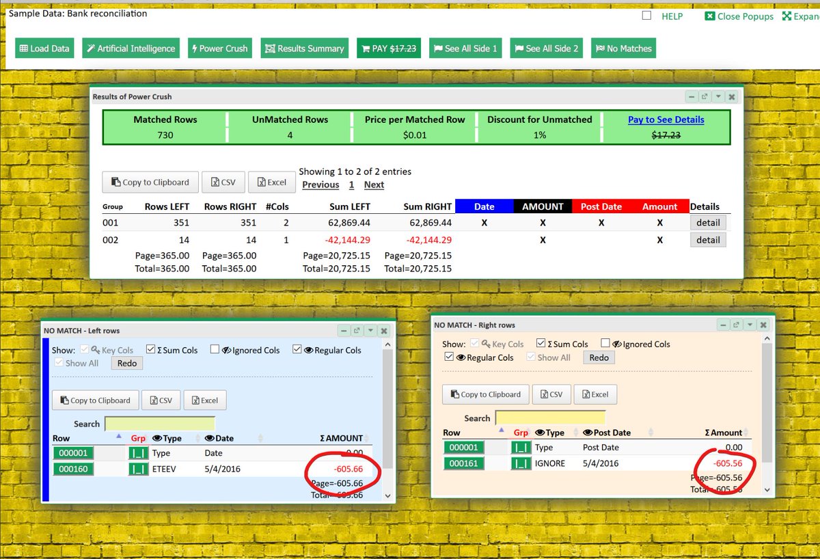Export CSV from NO MATCH Right rows
The height and width of the screenshot is (559, 820).
(x=551, y=394)
